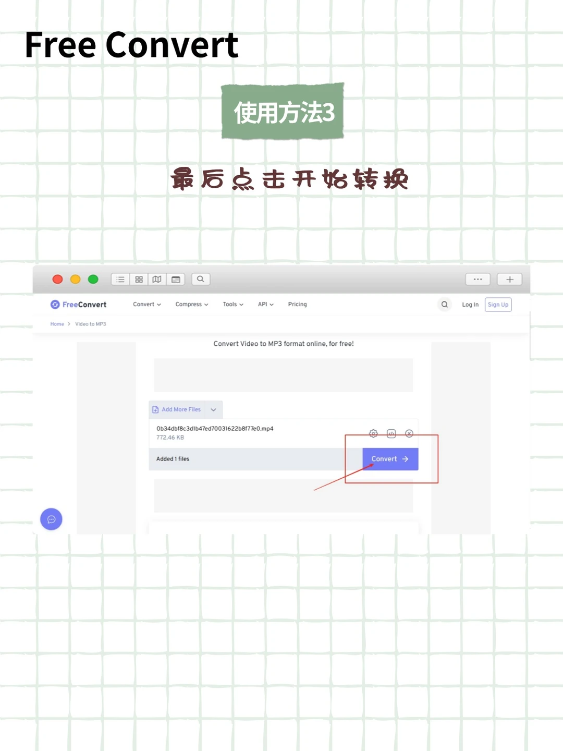Click Log In
Viewport: 563px width, 751px height.
point(470,305)
